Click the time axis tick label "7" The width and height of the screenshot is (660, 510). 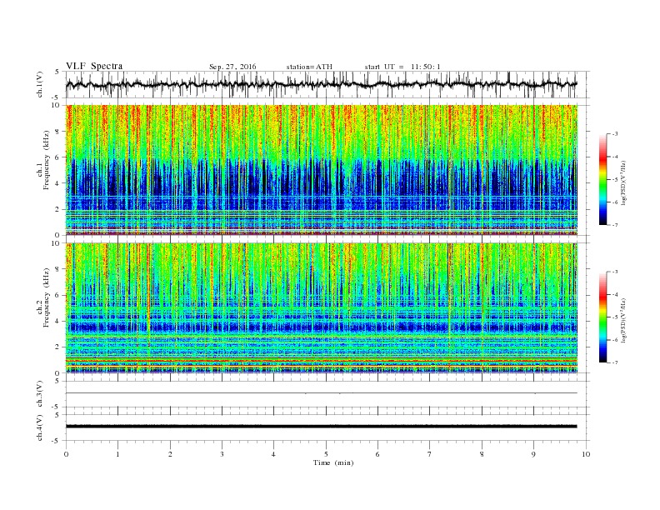[430, 454]
